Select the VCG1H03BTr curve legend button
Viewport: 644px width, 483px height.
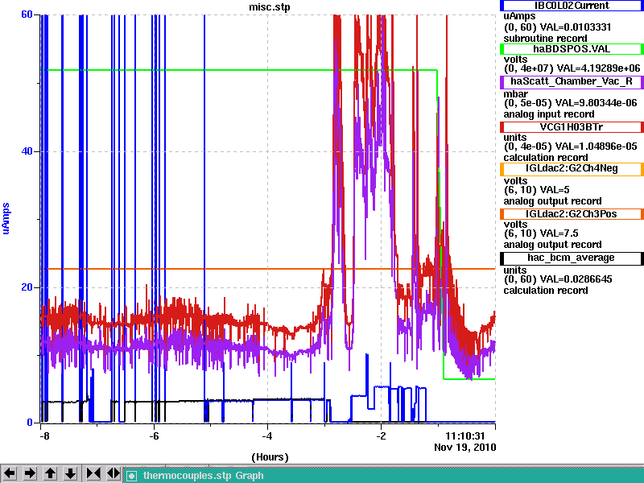[572, 127]
